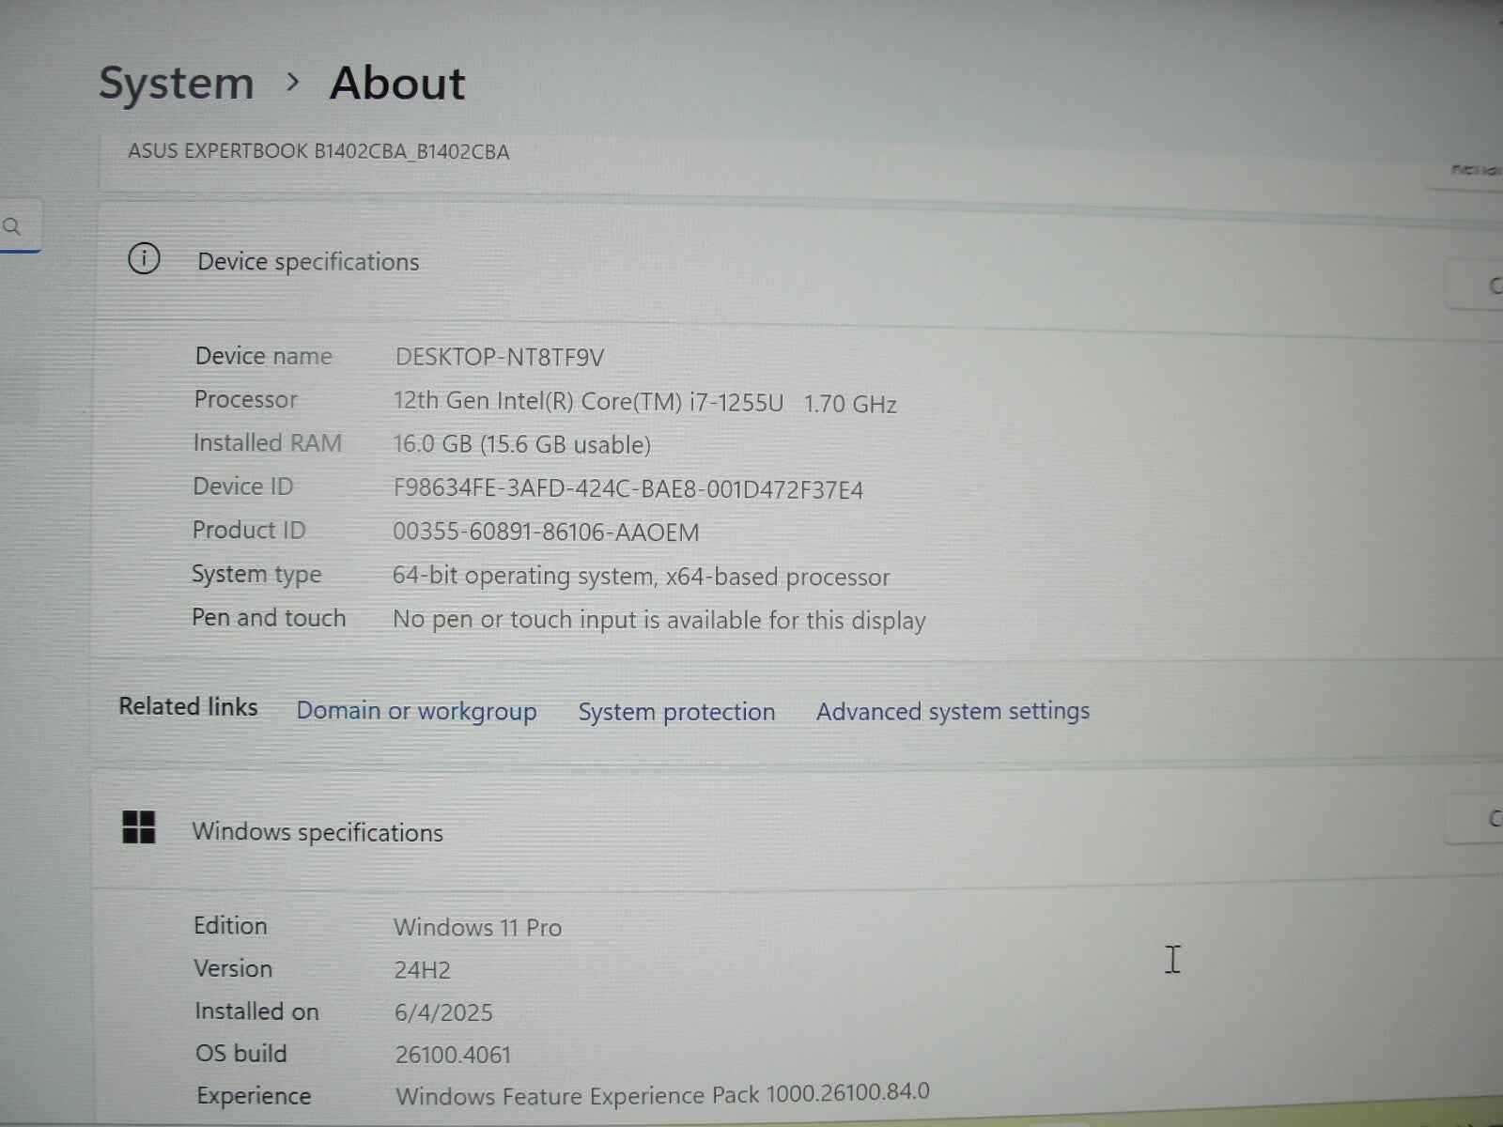1503x1127 pixels.
Task: Open System protection settings
Action: (x=675, y=711)
